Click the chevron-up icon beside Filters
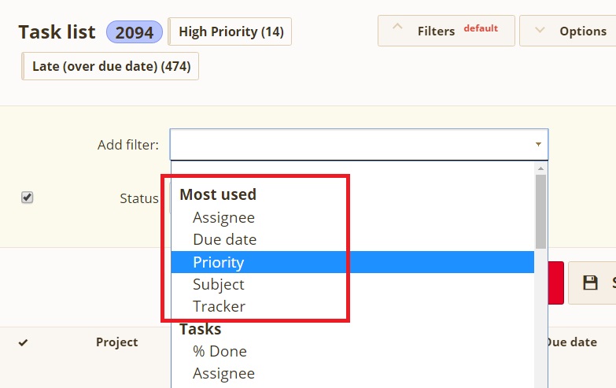The height and width of the screenshot is (388, 616). [397, 30]
